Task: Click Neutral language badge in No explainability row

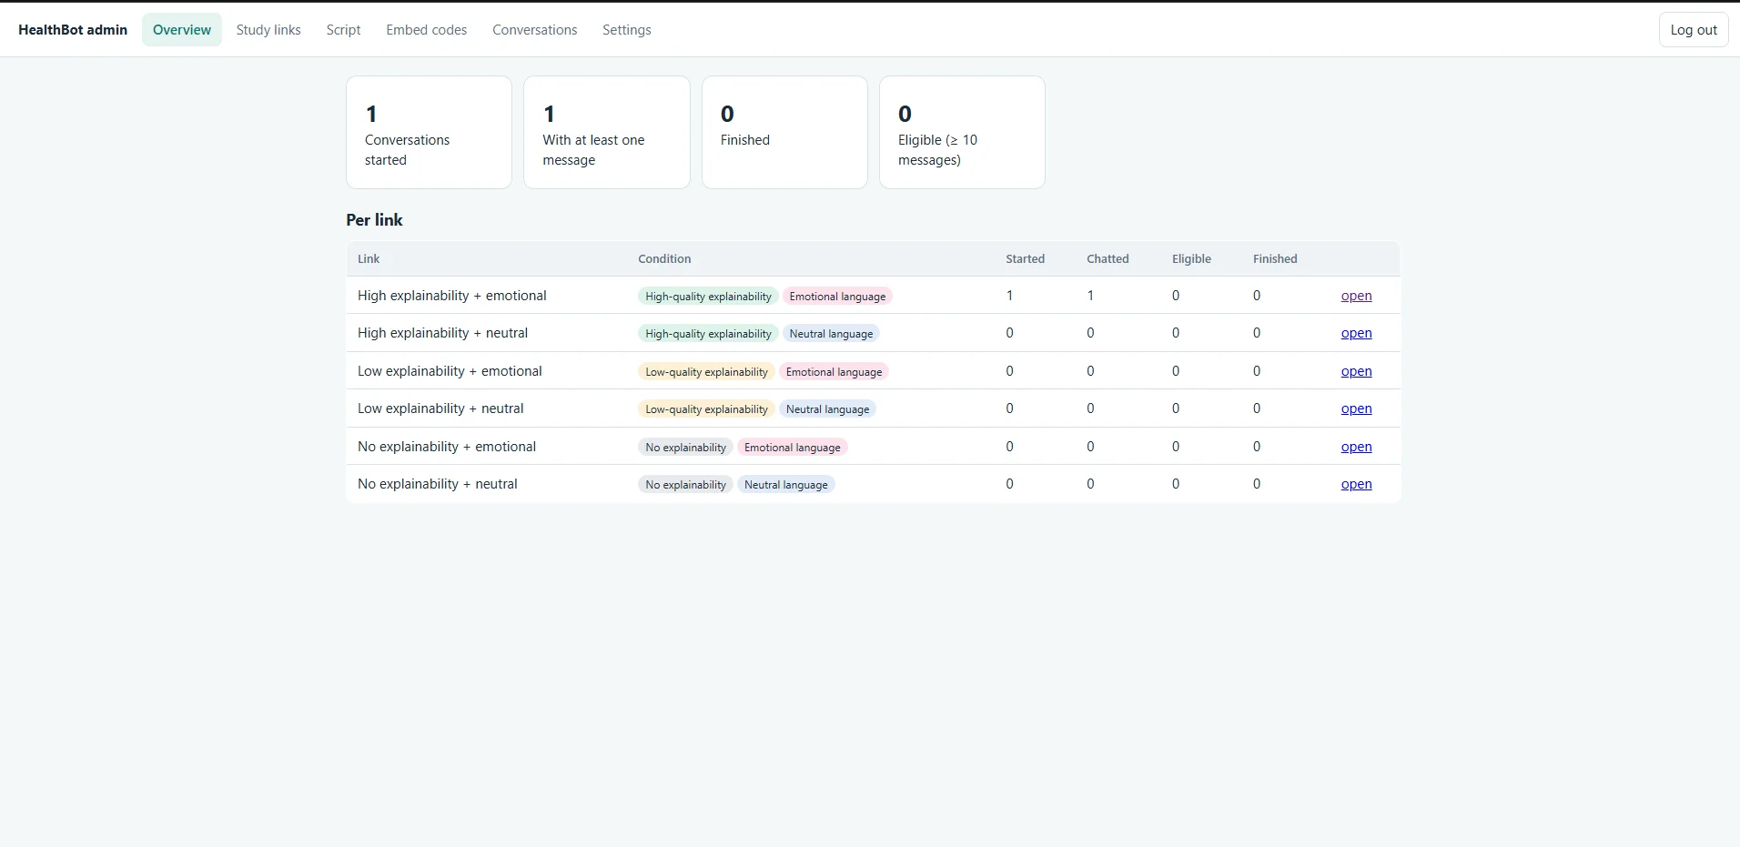Action: click(785, 485)
